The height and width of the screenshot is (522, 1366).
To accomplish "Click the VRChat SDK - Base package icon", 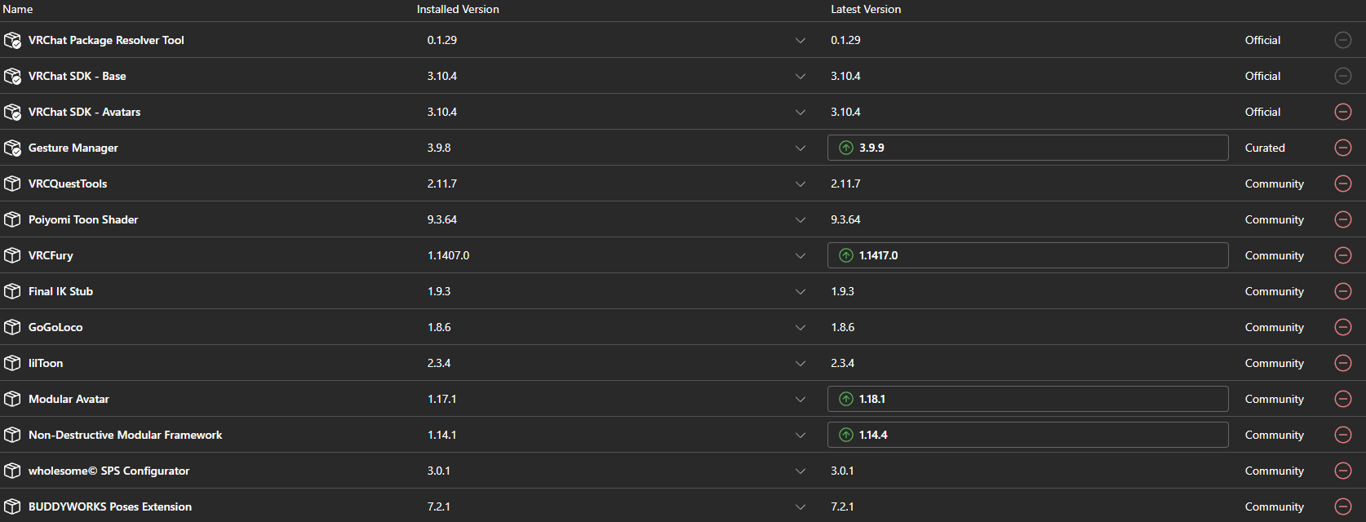I will (12, 76).
